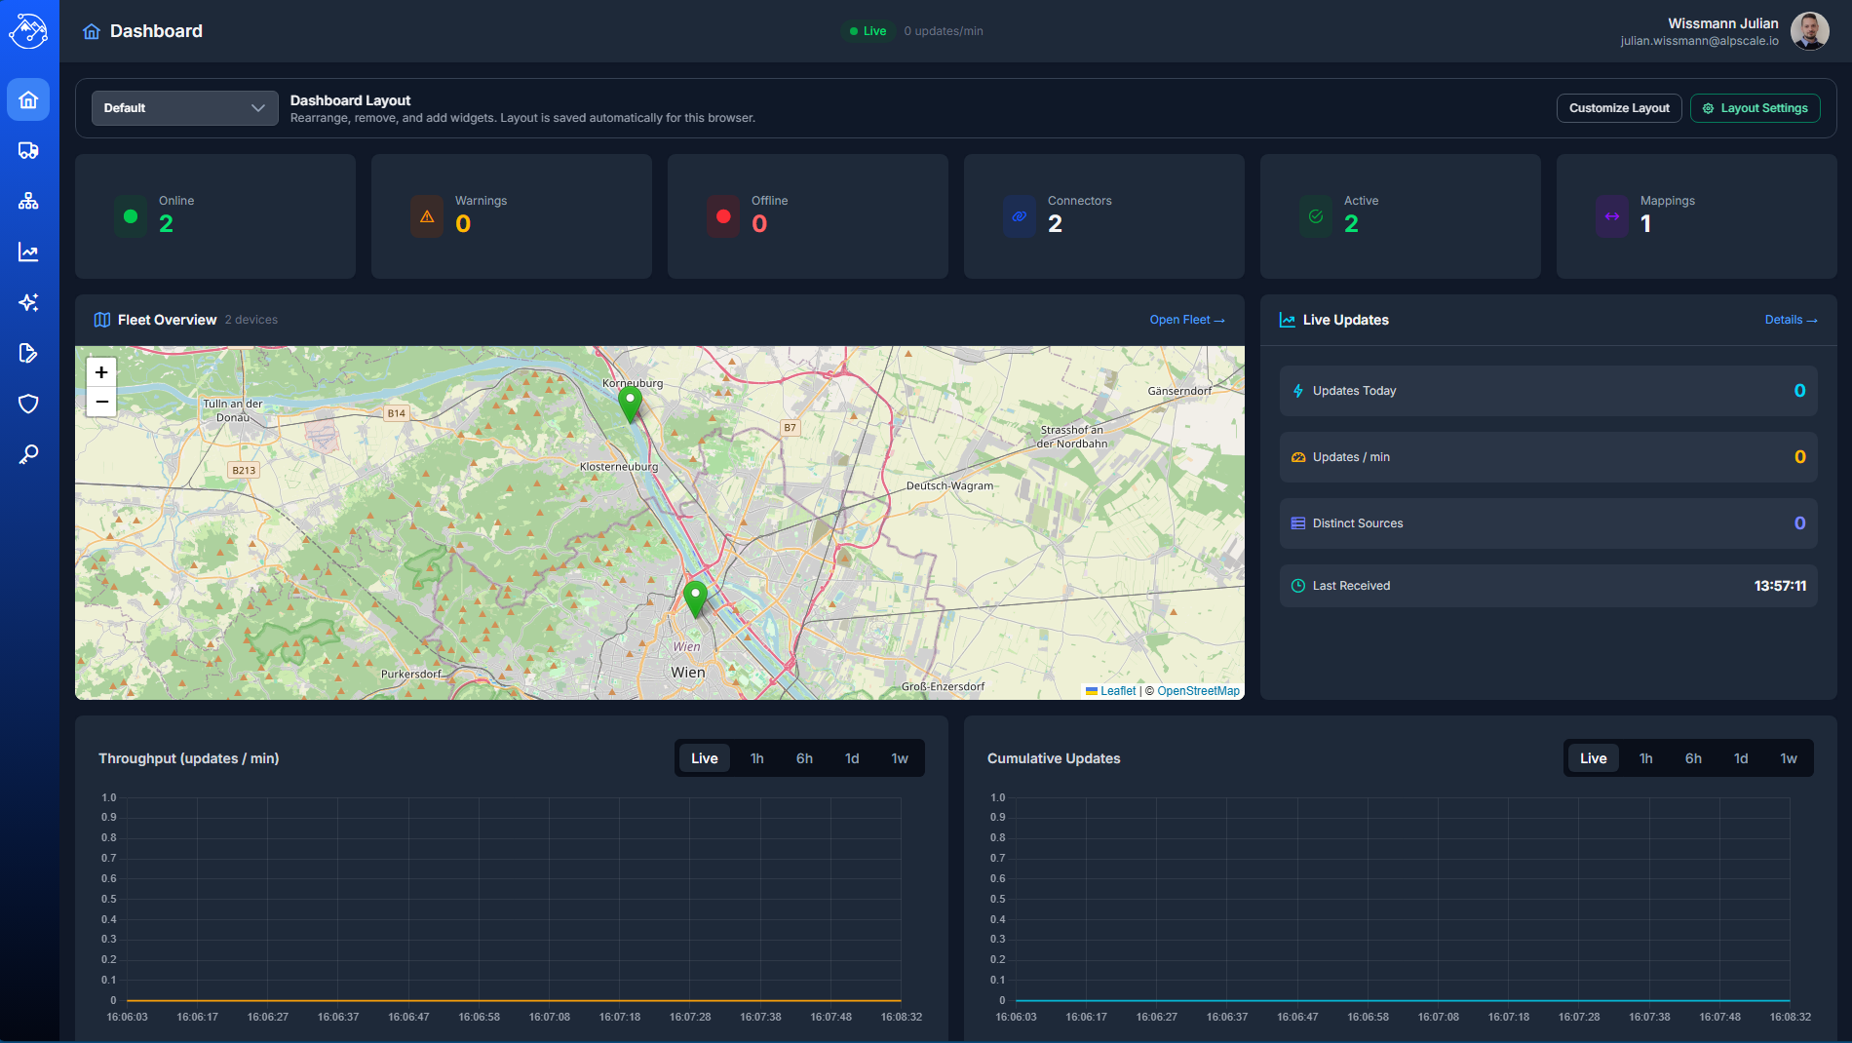This screenshot has height=1043, width=1852.
Task: Click the user name Wissmann Julian
Action: 1723,23
